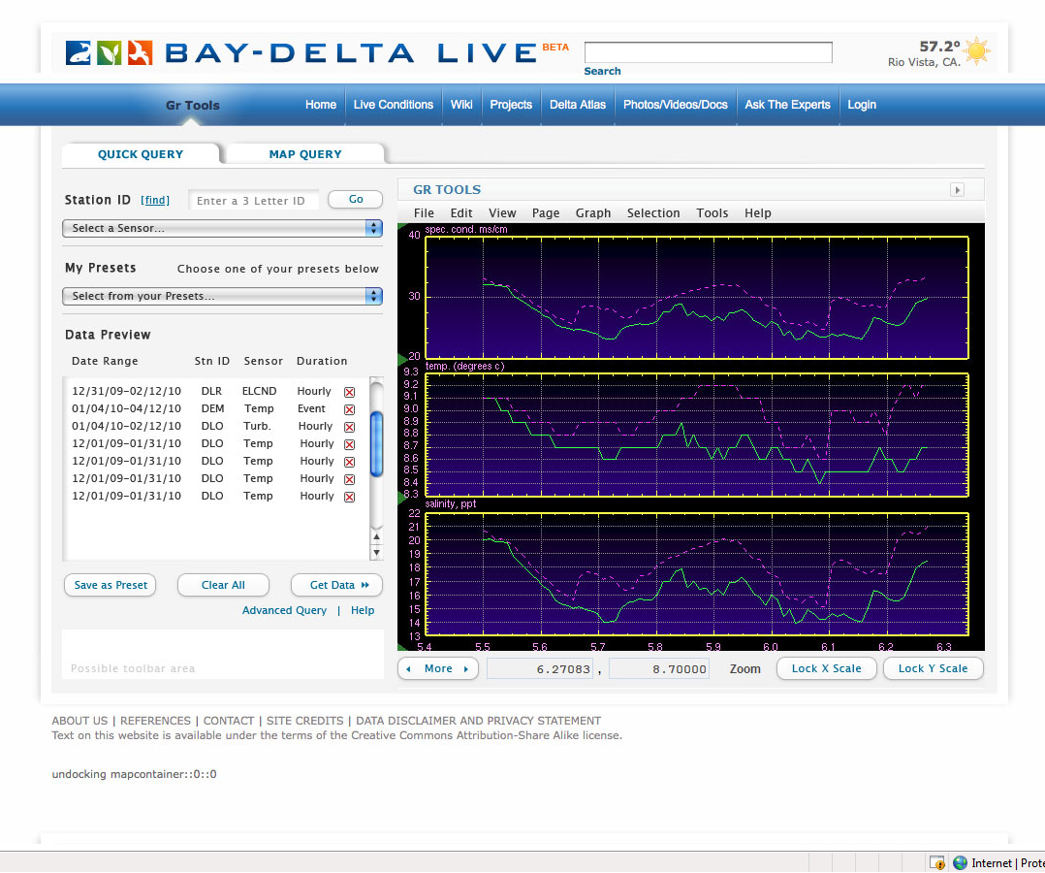
Task: Click the green plant logo icon
Action: click(x=110, y=52)
